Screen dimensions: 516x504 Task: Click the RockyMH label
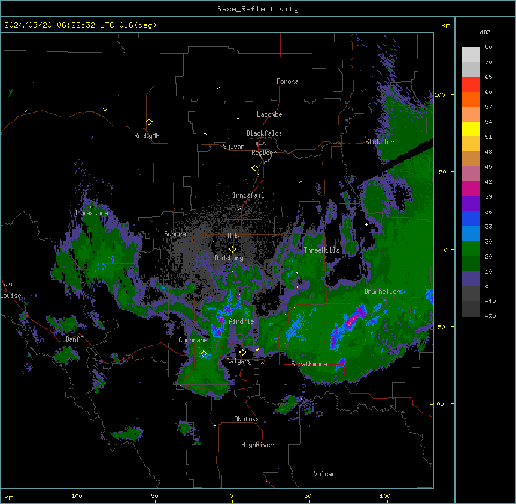point(147,136)
